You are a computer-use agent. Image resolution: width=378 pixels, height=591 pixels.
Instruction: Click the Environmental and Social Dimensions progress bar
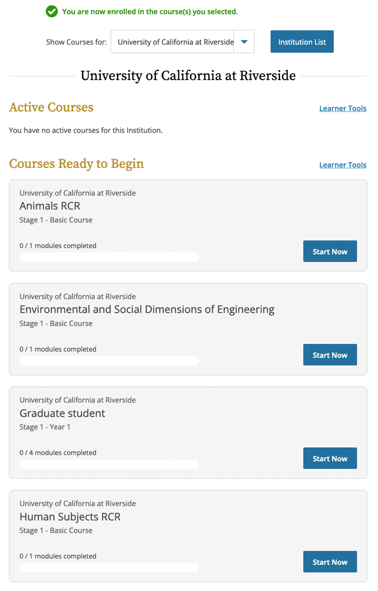109,360
